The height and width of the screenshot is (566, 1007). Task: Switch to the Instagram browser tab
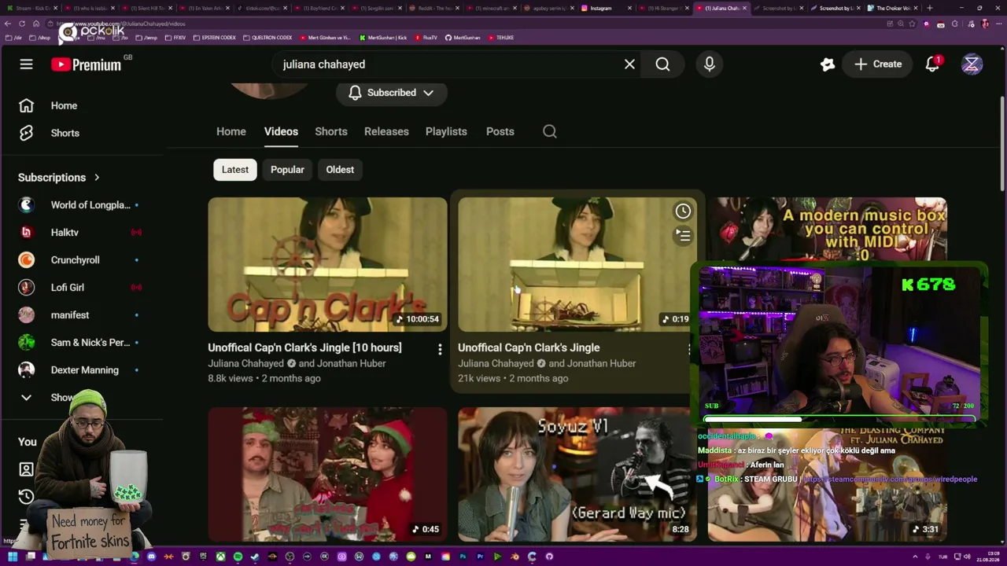pyautogui.click(x=606, y=8)
